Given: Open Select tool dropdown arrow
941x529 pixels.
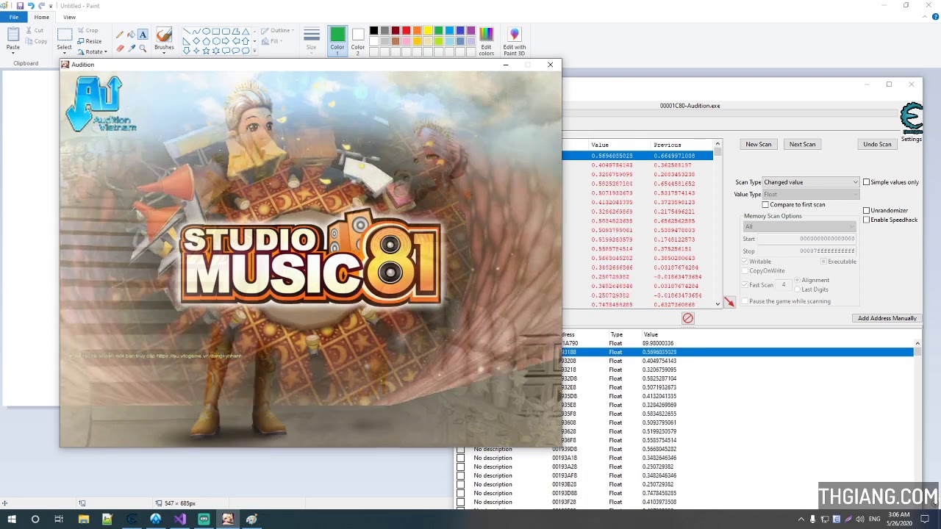Looking at the screenshot, I should (65, 53).
